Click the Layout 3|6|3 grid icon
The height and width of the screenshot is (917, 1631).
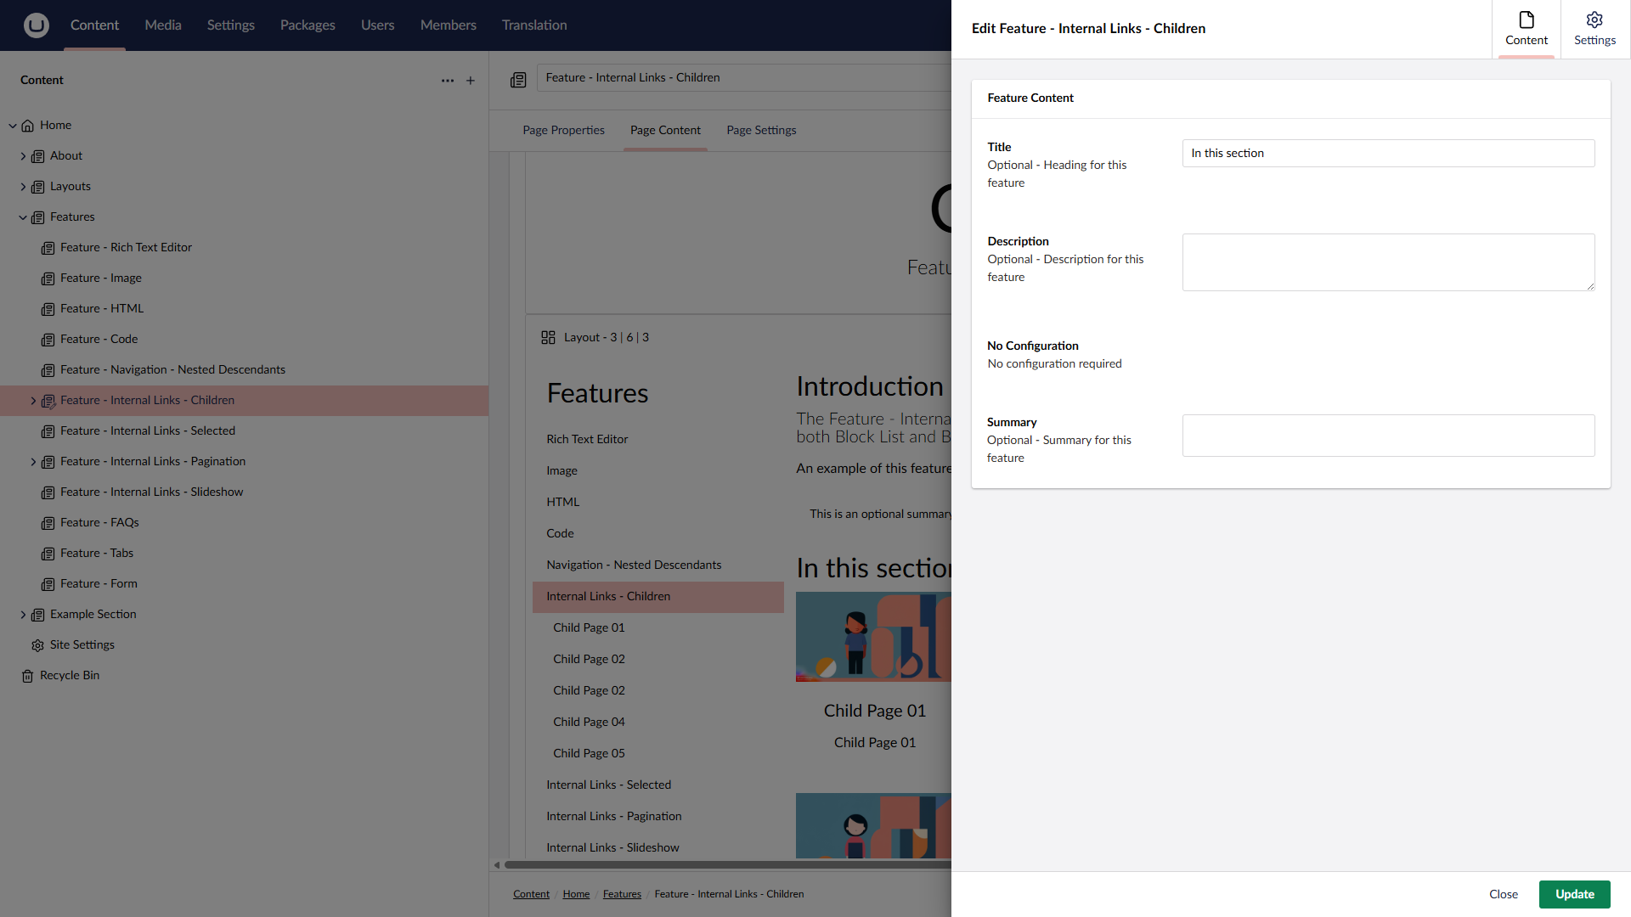548,338
